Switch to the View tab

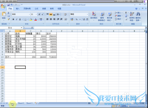pos(59,9)
